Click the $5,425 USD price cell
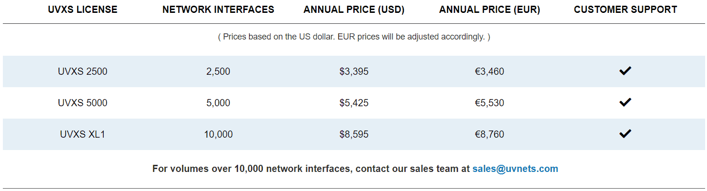 tap(354, 103)
